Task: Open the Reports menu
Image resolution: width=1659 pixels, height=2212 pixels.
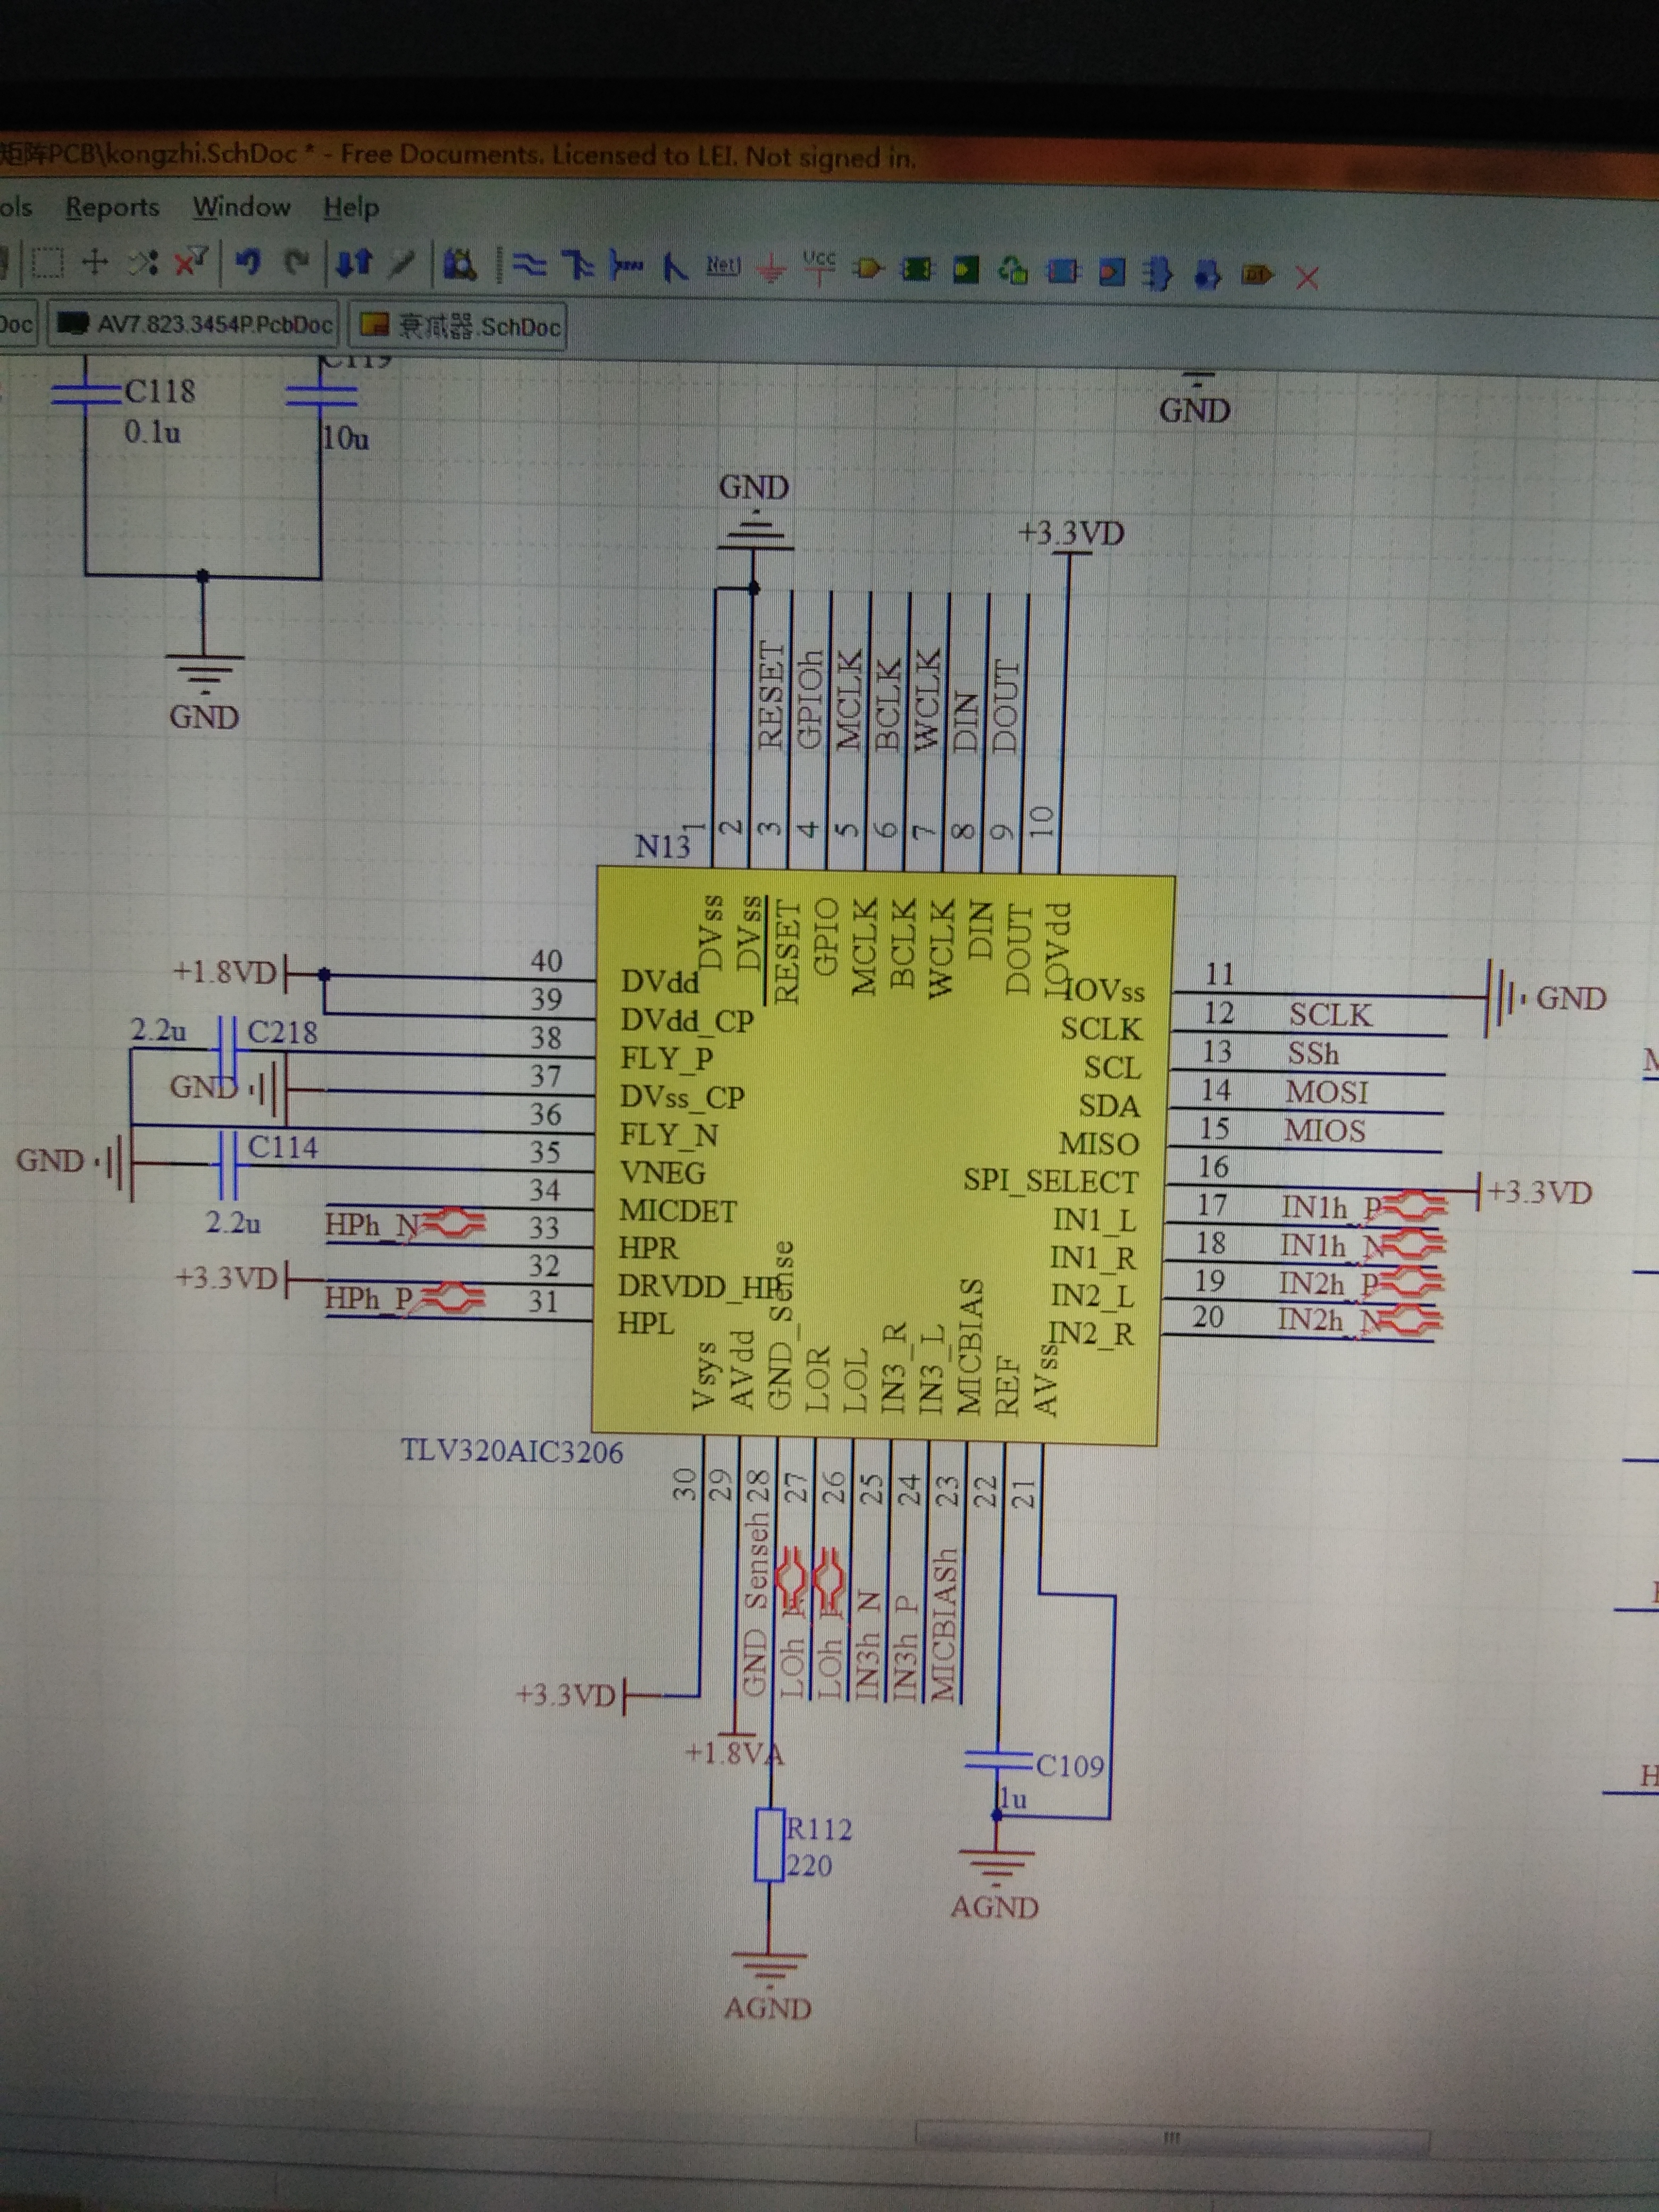Action: [112, 207]
